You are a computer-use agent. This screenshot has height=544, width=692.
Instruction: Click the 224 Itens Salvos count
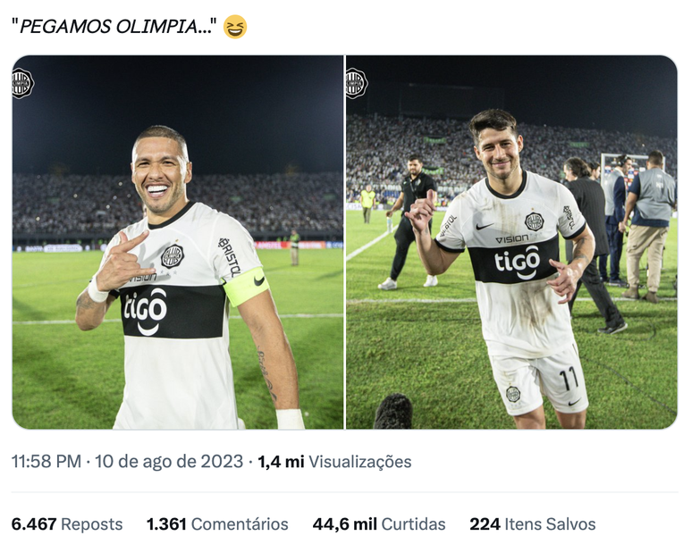533,524
